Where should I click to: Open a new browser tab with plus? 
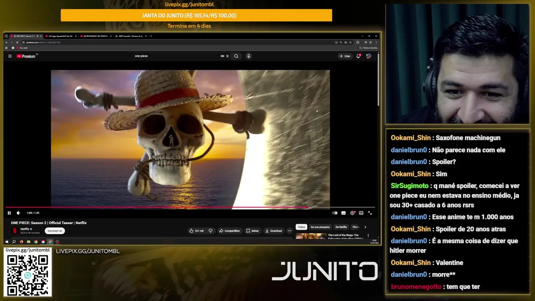click(x=151, y=36)
